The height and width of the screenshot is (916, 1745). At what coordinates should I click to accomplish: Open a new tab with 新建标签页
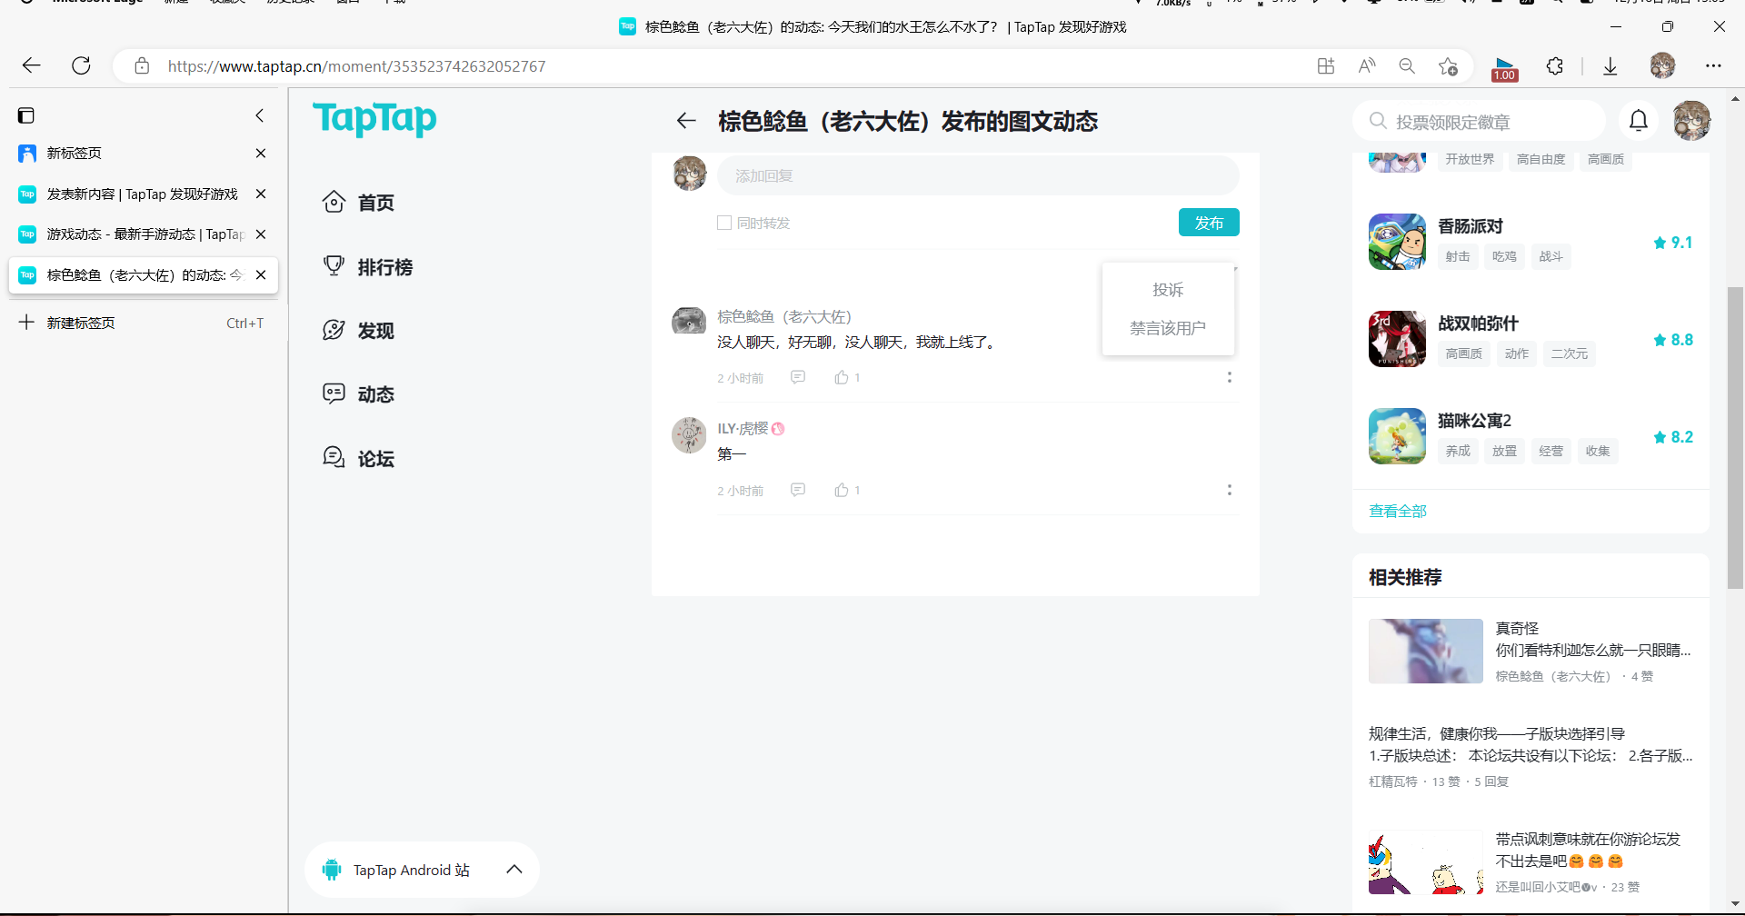[142, 323]
